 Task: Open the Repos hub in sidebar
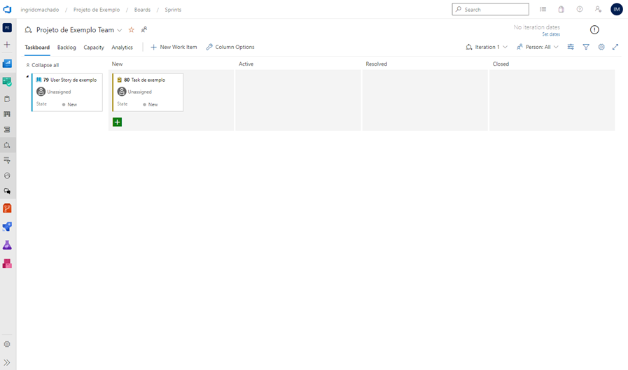[7, 208]
